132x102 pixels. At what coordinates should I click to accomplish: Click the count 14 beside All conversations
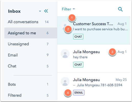[x=47, y=22]
